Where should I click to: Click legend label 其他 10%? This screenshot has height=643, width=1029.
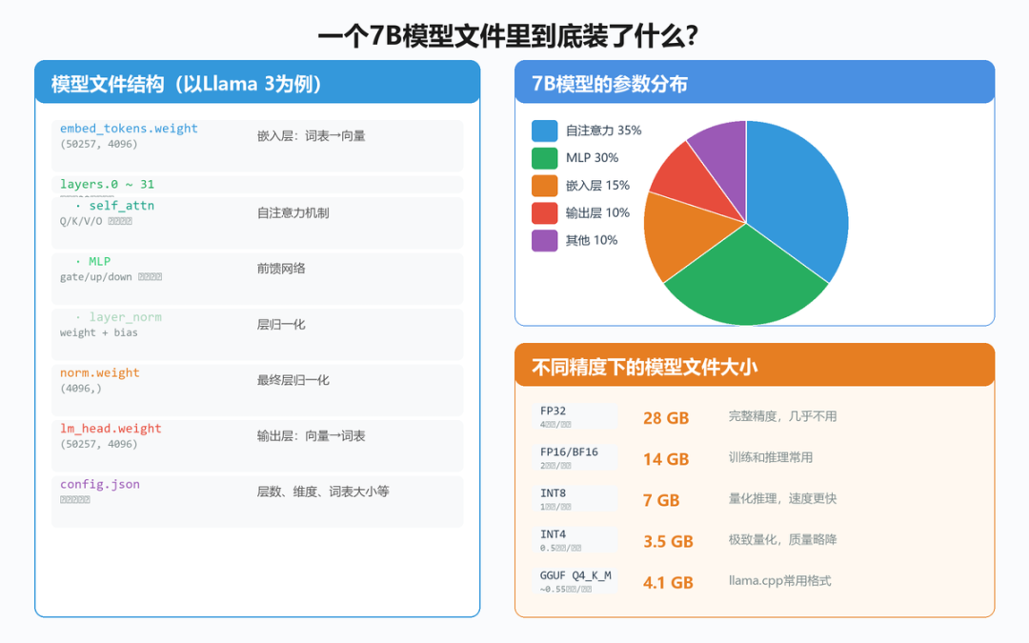pos(592,241)
